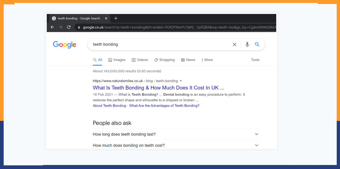Open About Teeth Bonding sitelink
The image size is (340, 169).
109,106
